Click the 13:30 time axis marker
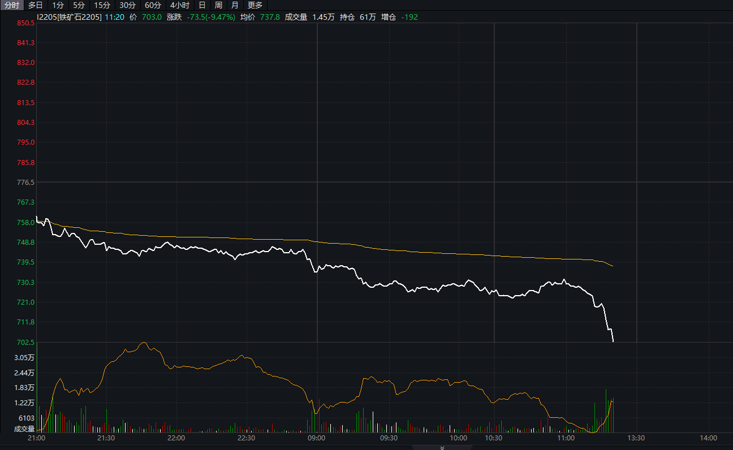 click(x=636, y=438)
